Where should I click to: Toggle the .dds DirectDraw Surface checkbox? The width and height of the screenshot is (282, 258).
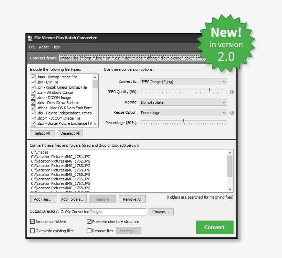click(x=33, y=103)
